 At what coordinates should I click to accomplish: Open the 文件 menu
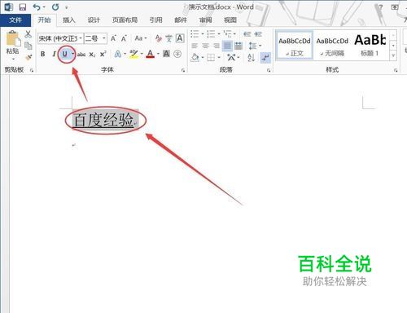coord(15,20)
